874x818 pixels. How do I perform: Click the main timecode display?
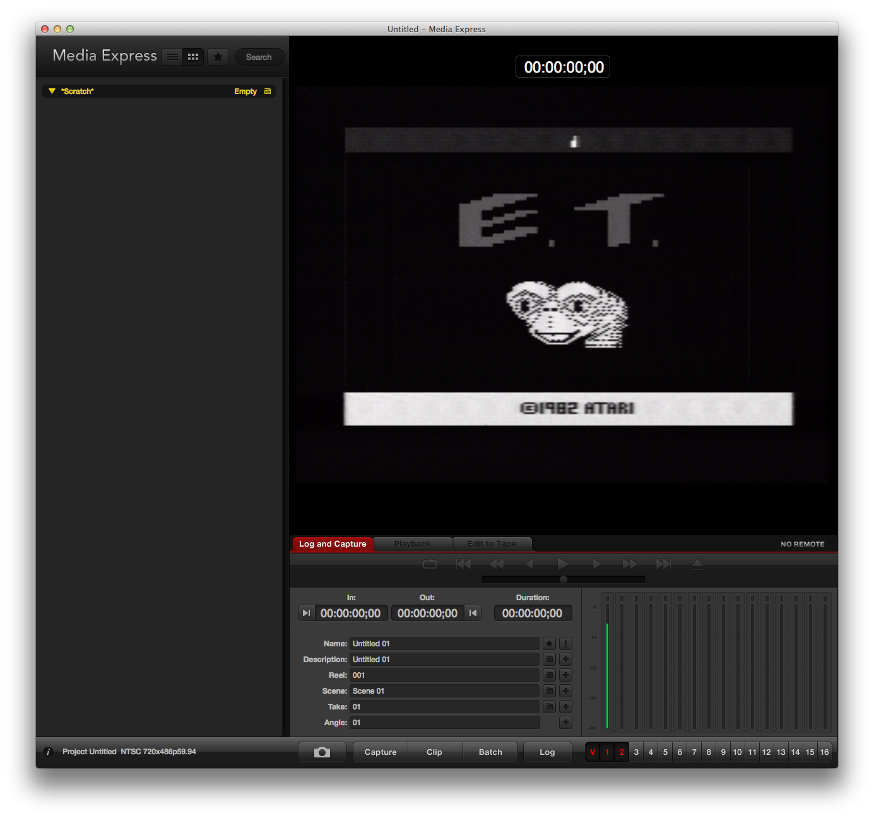pos(563,67)
